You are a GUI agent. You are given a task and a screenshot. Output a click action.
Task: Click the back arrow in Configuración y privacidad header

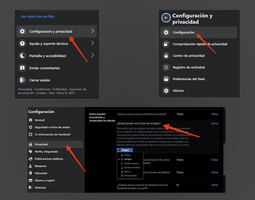tap(166, 18)
